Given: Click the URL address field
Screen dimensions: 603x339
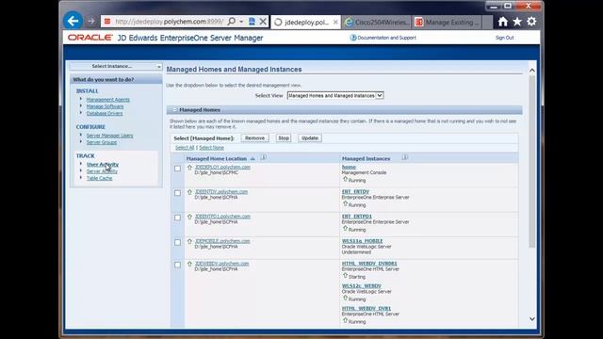Looking at the screenshot, I should tap(169, 22).
